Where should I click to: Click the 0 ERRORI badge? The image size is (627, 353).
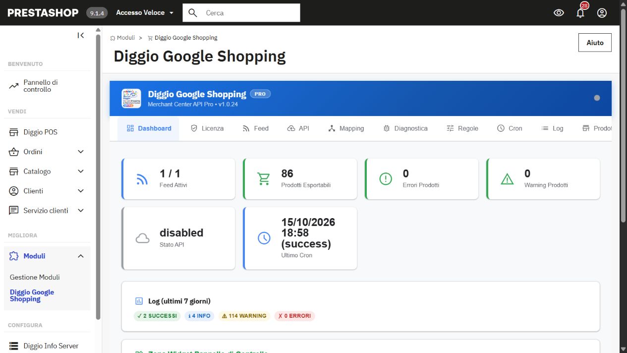[294, 316]
